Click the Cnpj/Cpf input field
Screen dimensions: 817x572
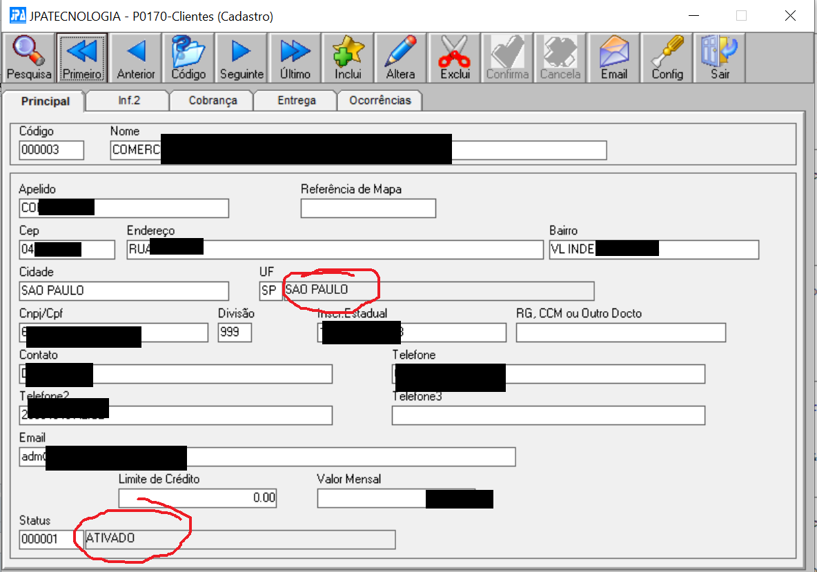114,333
